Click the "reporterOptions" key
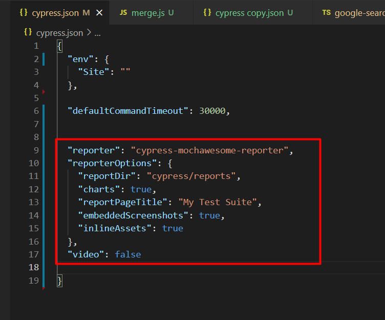The width and height of the screenshot is (385, 320). 112,163
